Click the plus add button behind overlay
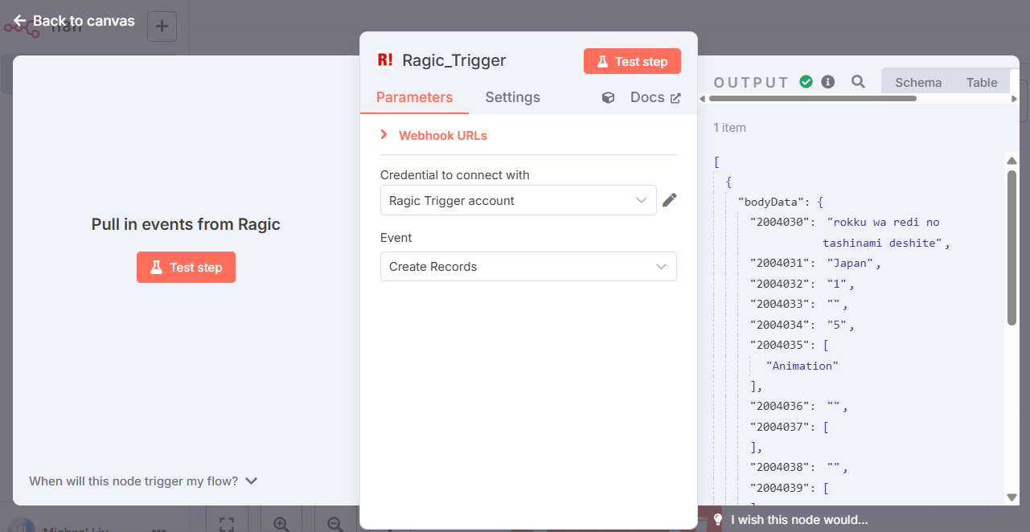 pos(162,27)
